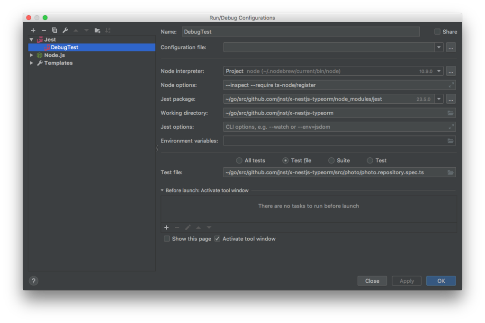The image size is (485, 323).
Task: Close dialog with red window button
Action: point(29,18)
